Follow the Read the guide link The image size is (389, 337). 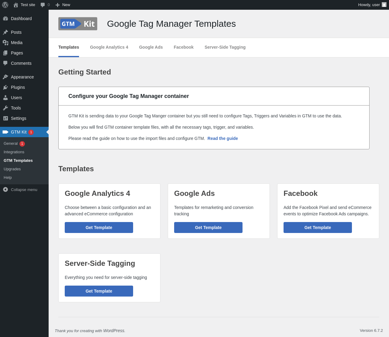coord(223,138)
